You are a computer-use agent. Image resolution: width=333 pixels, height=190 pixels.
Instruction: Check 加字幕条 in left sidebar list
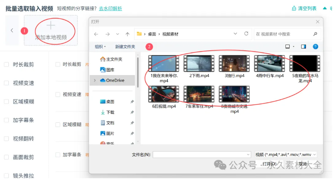coord(7,120)
